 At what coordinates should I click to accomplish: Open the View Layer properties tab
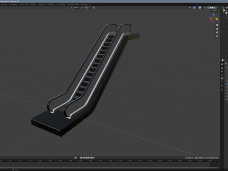(222, 75)
